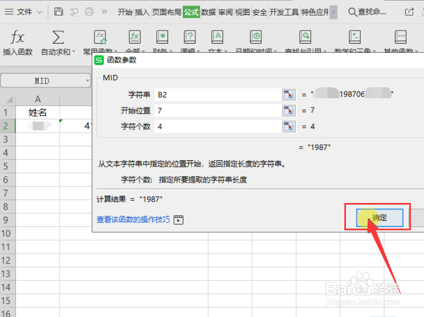The image size is (424, 317).
Task: Open the 其他函数 icon
Action: click(x=401, y=37)
